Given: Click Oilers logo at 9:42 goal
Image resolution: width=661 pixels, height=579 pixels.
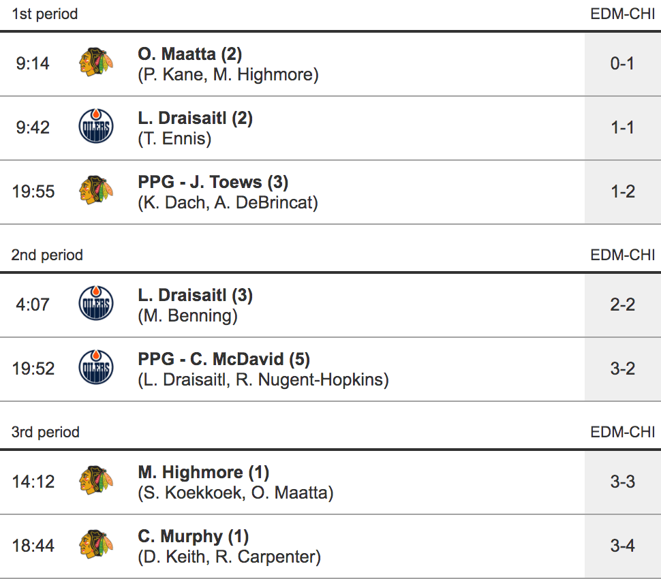Looking at the screenshot, I should coord(95,127).
